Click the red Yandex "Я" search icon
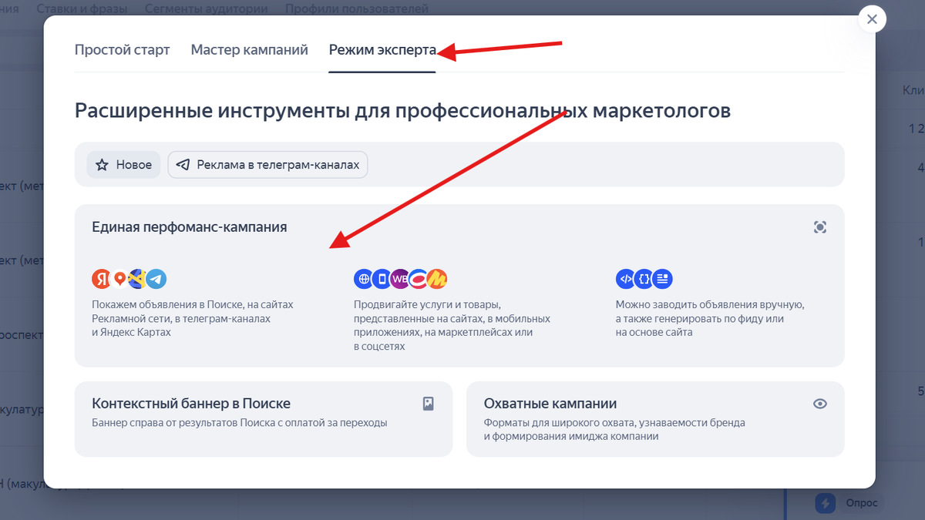 click(102, 278)
